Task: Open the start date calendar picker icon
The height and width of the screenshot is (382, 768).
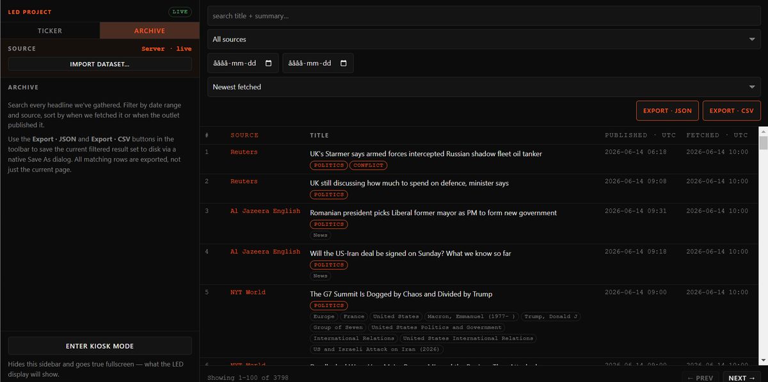Action: pyautogui.click(x=268, y=63)
